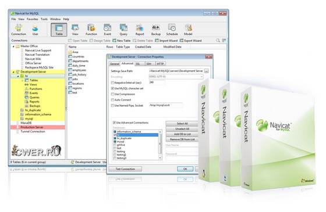
Task: Open the Connection toolbar icon
Action: tap(19, 30)
